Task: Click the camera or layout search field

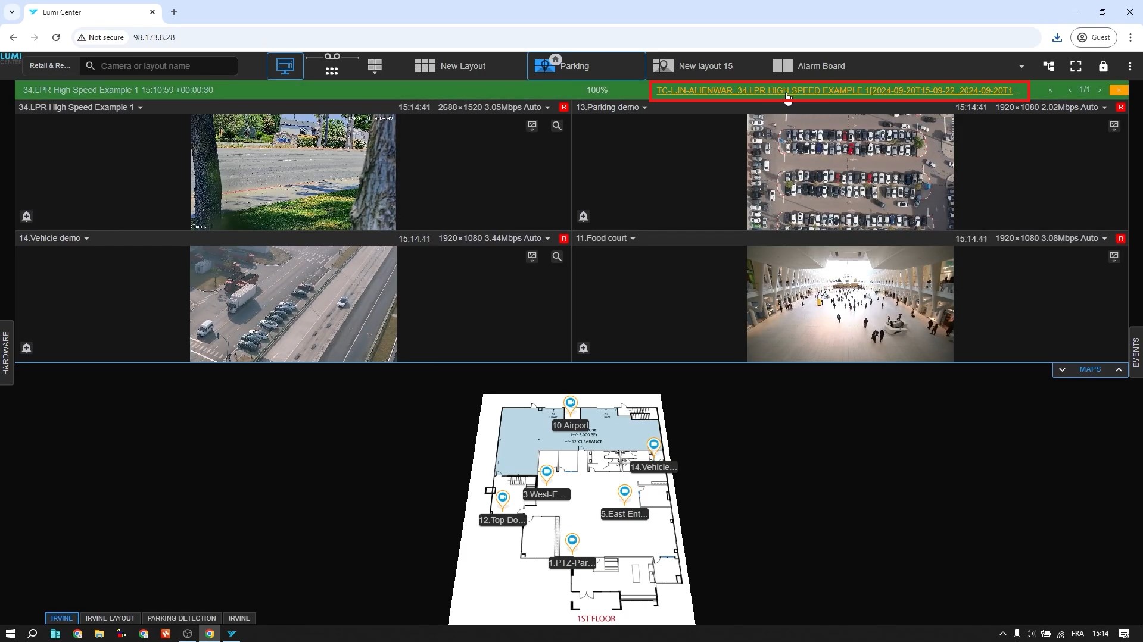Action: click(x=167, y=66)
